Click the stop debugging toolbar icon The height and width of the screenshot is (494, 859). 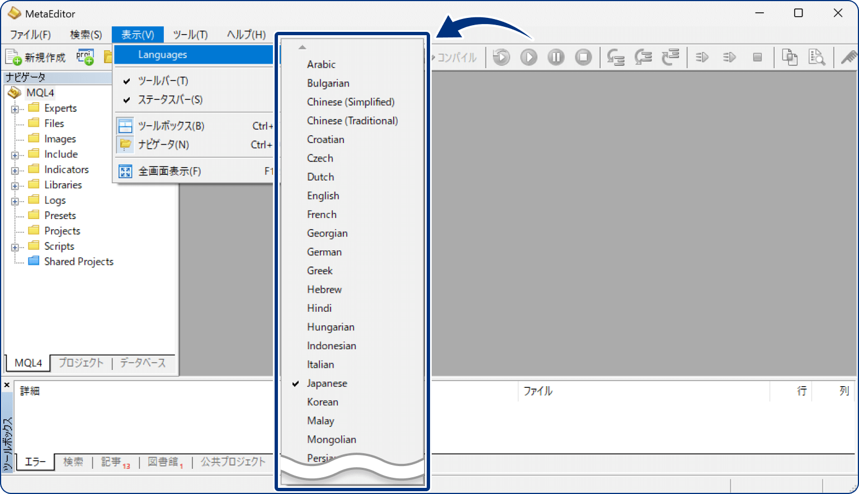click(x=583, y=57)
